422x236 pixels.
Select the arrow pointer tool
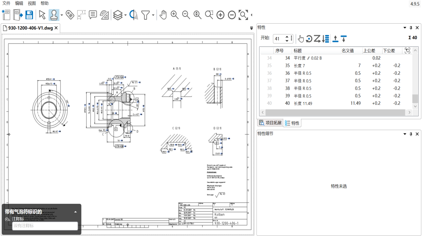(42, 15)
